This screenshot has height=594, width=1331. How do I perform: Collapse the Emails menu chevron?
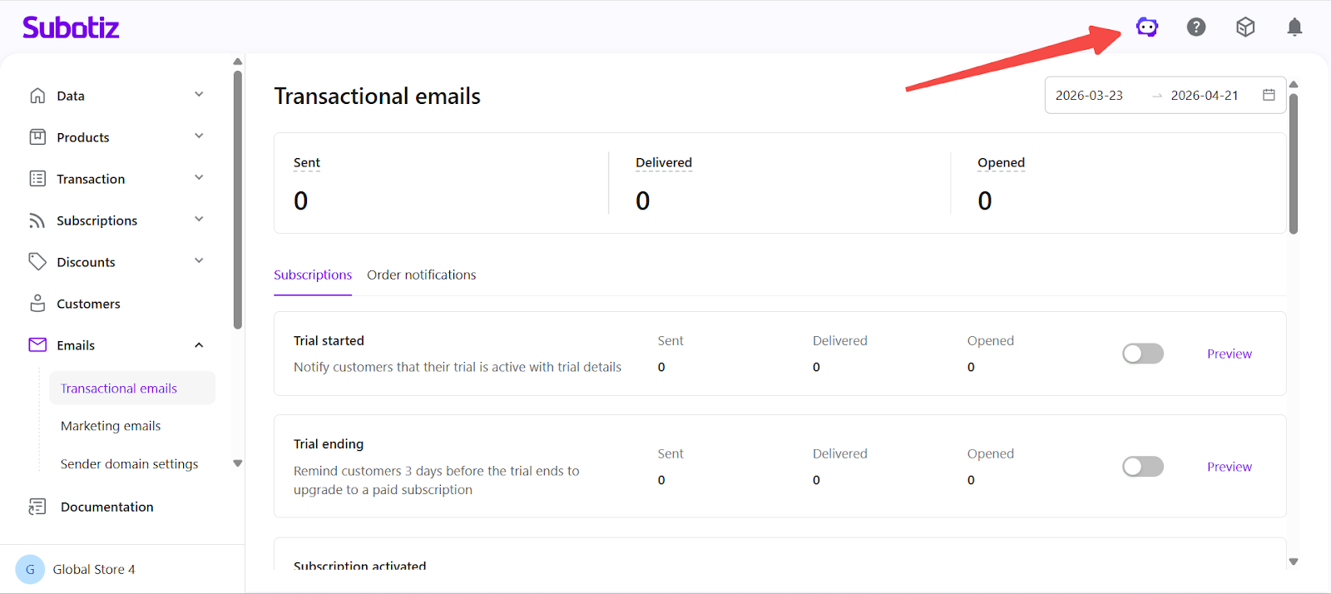[x=199, y=345]
